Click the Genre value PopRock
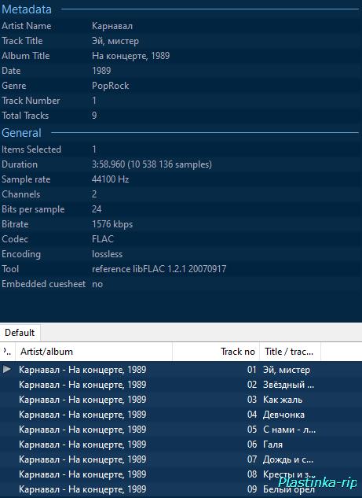 110,86
